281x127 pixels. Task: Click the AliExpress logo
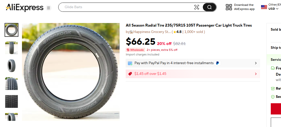[x=25, y=7]
